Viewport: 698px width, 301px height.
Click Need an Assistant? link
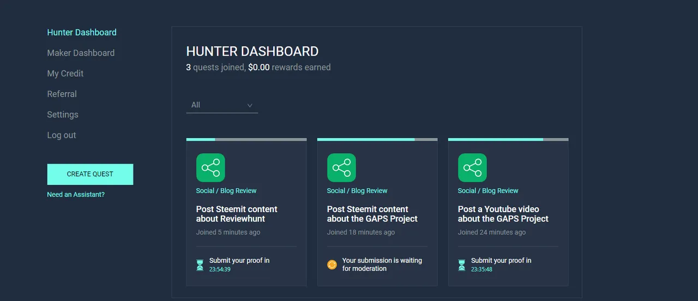pos(76,195)
